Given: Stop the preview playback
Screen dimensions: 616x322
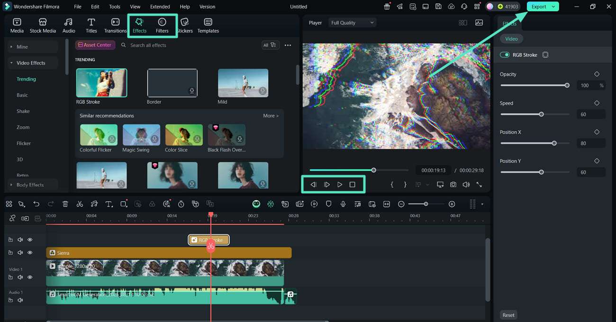Looking at the screenshot, I should point(352,185).
